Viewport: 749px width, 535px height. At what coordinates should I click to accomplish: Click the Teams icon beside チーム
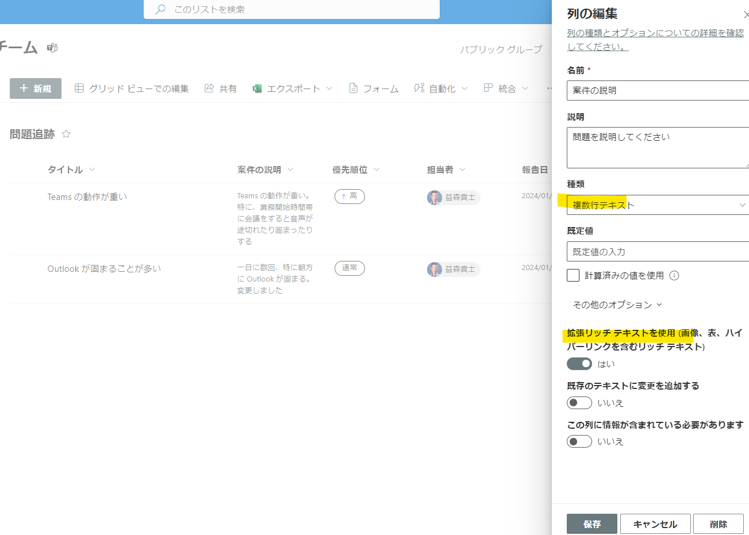coord(52,48)
